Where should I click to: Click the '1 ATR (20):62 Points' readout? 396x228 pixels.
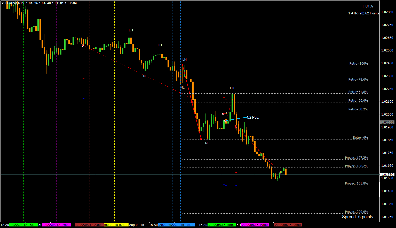[x=364, y=13]
